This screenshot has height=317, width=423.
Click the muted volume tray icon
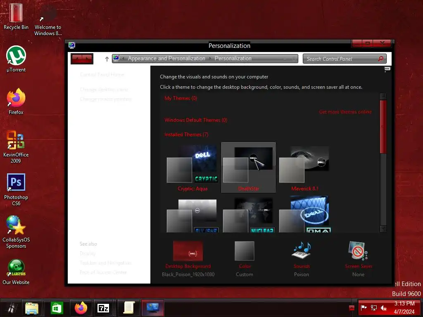coord(383,308)
